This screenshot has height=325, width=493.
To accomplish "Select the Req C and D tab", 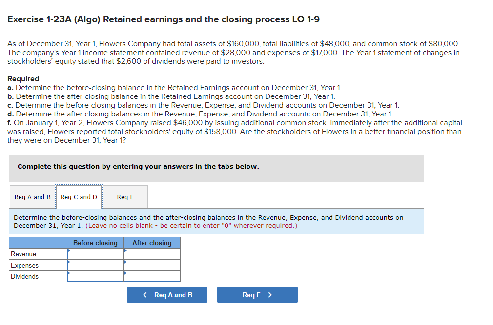I will point(79,197).
